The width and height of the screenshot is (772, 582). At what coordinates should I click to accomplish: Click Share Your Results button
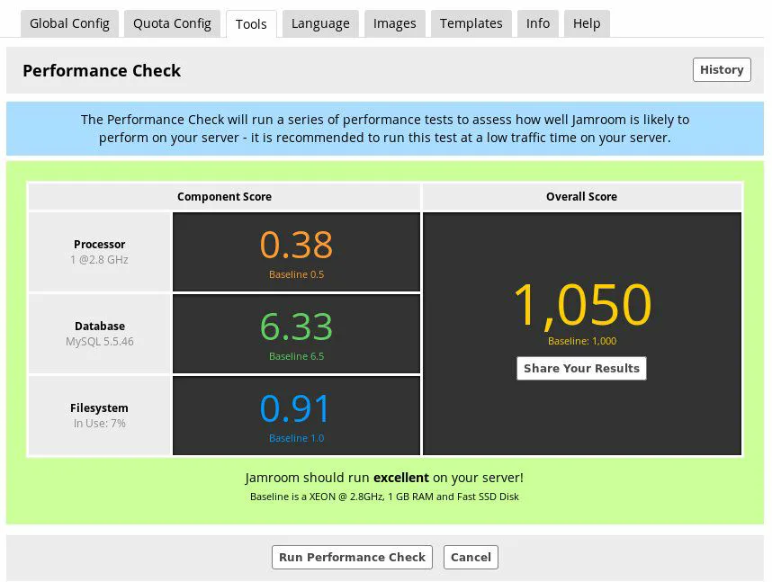tap(581, 368)
